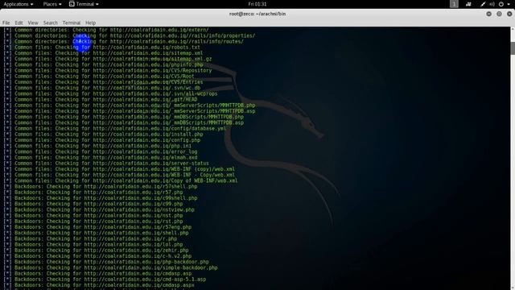
Task: Click the line checking for config.php
Action: coord(102,140)
